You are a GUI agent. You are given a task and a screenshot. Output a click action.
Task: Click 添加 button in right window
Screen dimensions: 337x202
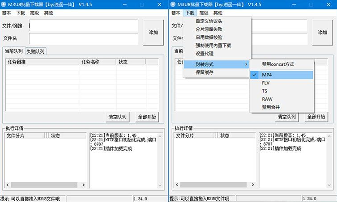pos(323,33)
